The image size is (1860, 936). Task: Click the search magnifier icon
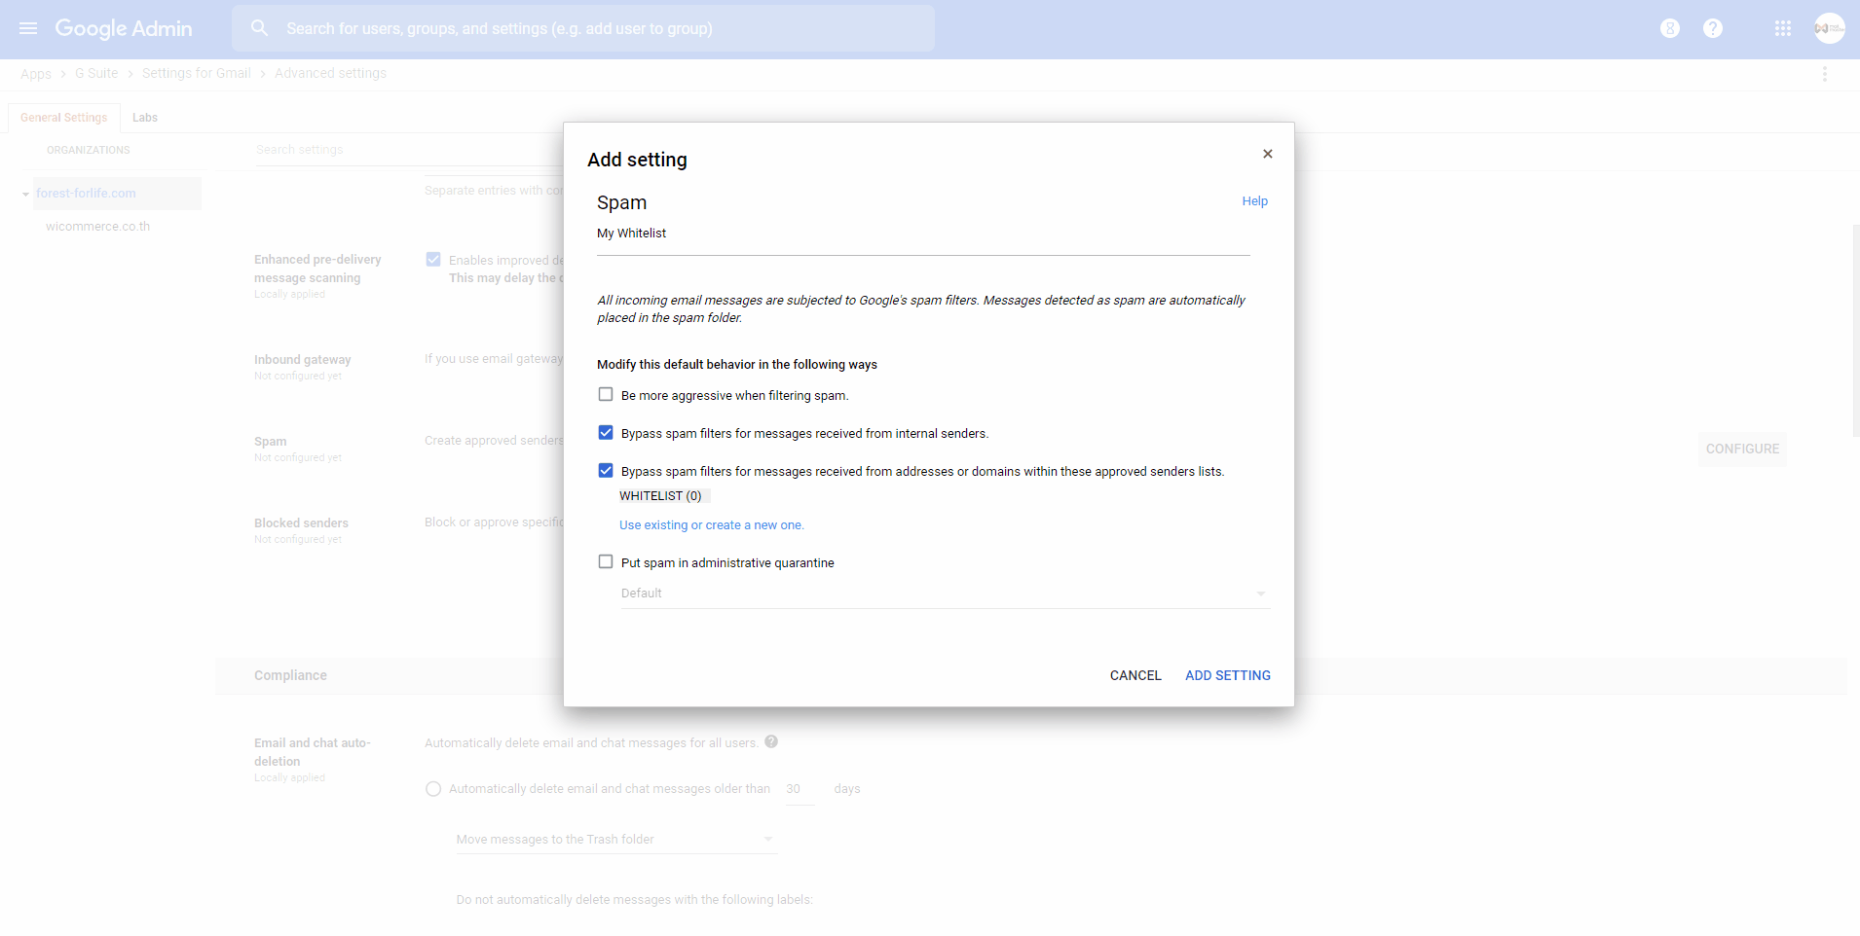(x=259, y=28)
